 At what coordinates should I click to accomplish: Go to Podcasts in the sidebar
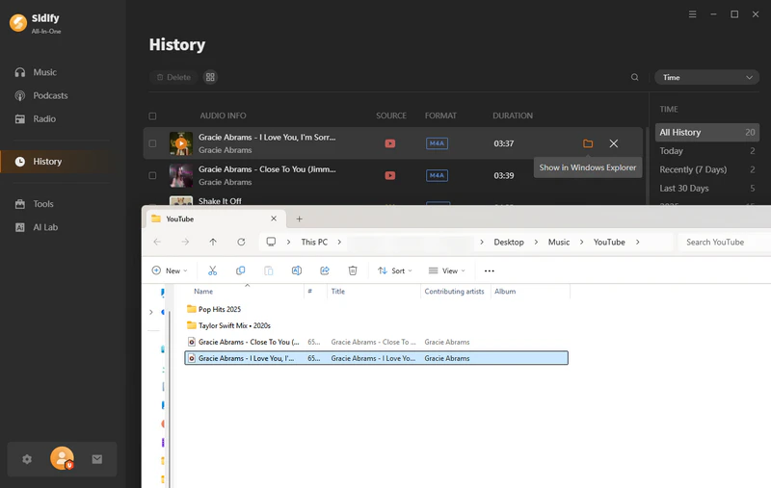click(50, 95)
